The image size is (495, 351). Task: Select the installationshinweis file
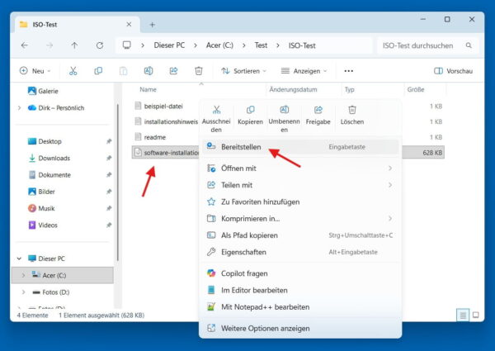point(171,121)
